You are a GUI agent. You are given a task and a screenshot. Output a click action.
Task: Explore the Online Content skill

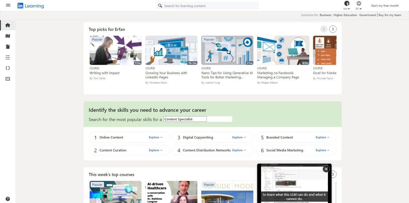point(156,137)
